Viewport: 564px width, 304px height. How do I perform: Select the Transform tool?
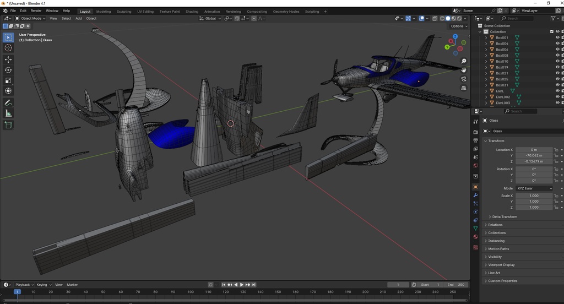coord(8,91)
